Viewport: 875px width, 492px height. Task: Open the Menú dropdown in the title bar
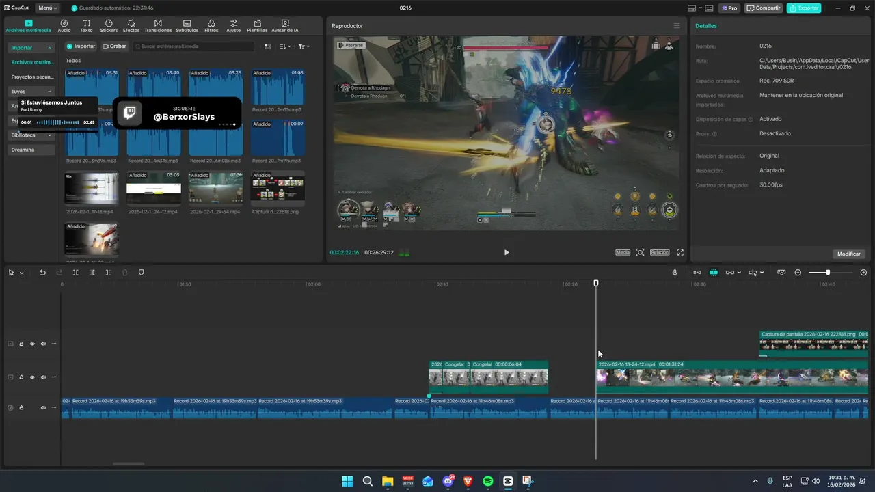[x=48, y=8]
